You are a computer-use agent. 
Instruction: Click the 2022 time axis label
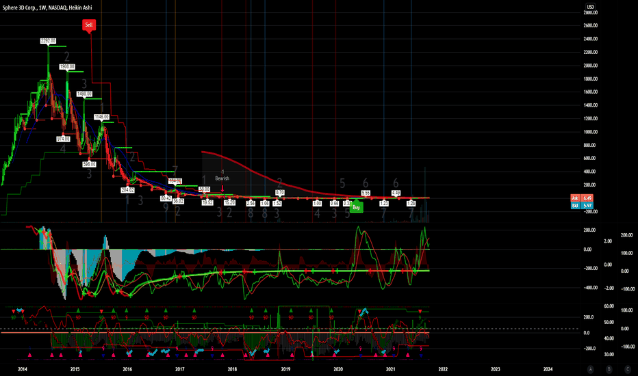443,369
